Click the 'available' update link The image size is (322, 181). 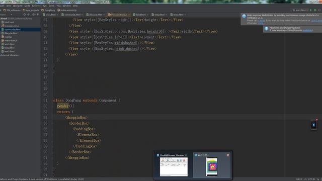pos(307,30)
